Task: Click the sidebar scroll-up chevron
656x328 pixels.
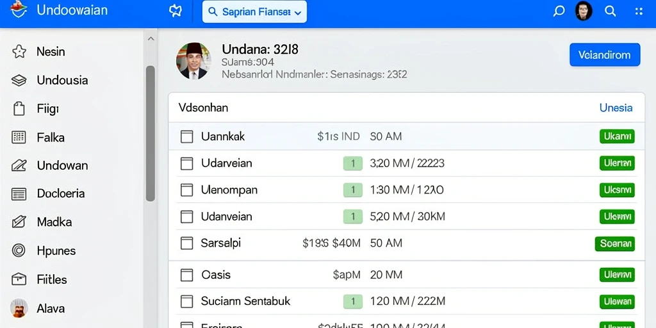Action: pyautogui.click(x=151, y=39)
